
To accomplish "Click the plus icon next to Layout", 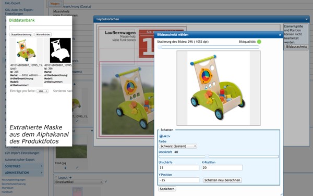I will 70,177.
